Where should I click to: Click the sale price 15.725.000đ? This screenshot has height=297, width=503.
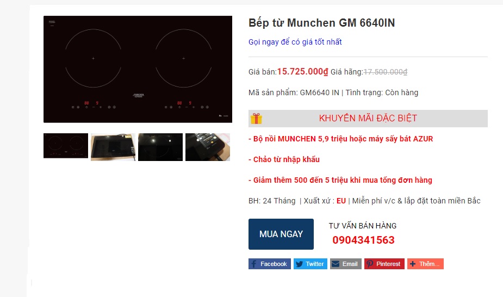click(x=302, y=71)
